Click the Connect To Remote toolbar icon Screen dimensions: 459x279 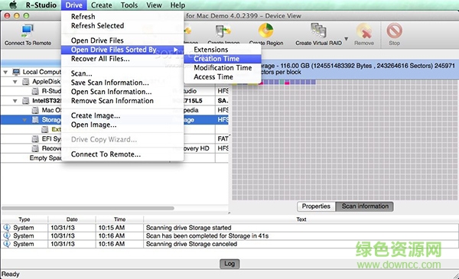pyautogui.click(x=28, y=31)
